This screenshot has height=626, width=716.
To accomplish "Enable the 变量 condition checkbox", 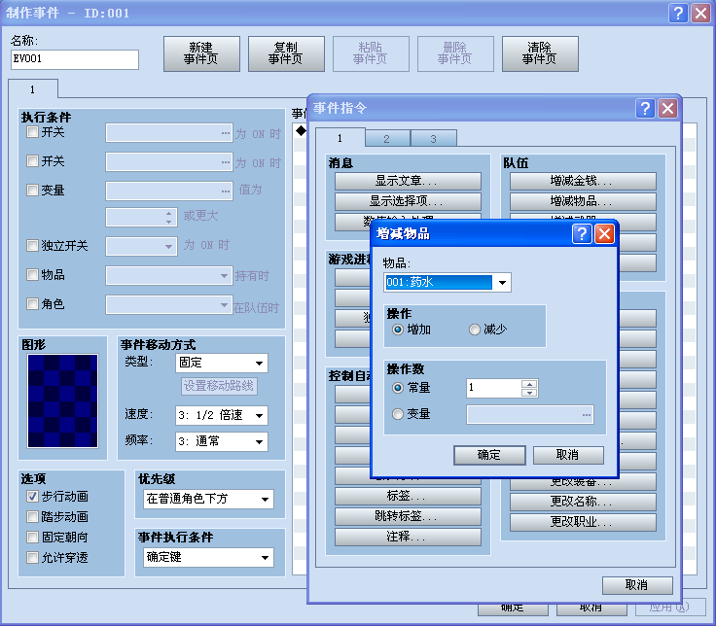I will click(32, 190).
